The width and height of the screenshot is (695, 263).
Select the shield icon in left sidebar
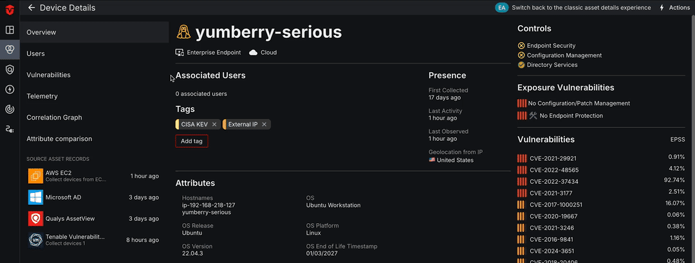coord(10,69)
